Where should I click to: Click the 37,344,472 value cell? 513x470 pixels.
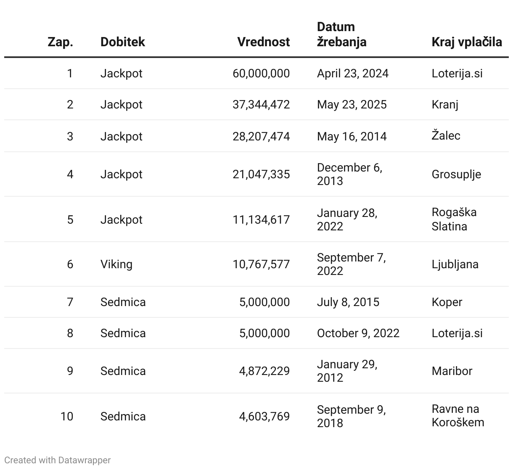(x=261, y=105)
